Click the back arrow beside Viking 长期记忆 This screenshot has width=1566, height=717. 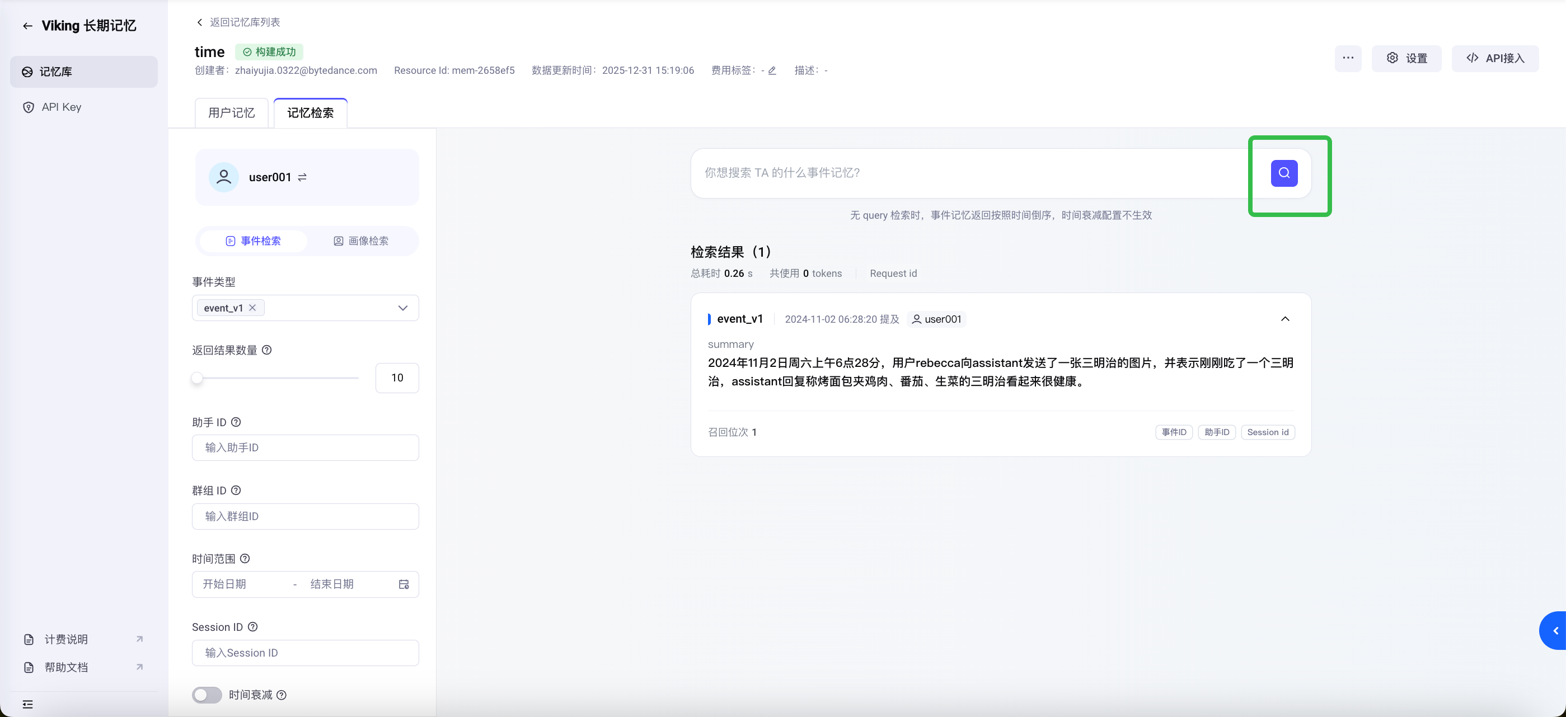coord(27,26)
